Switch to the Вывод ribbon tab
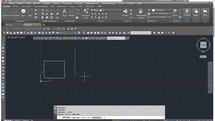Screen dimensions: 215x121 [72, 6]
